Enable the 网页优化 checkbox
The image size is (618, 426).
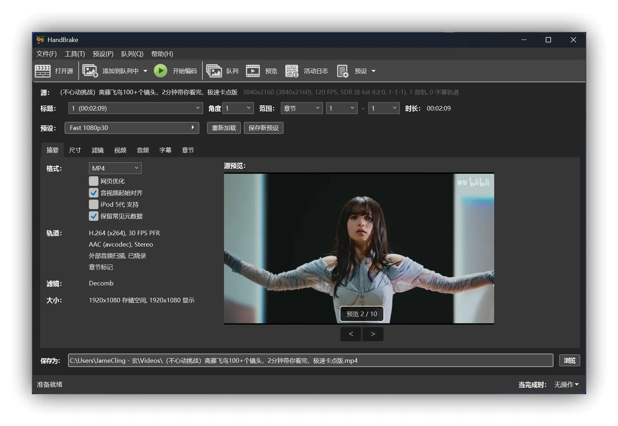pyautogui.click(x=93, y=181)
